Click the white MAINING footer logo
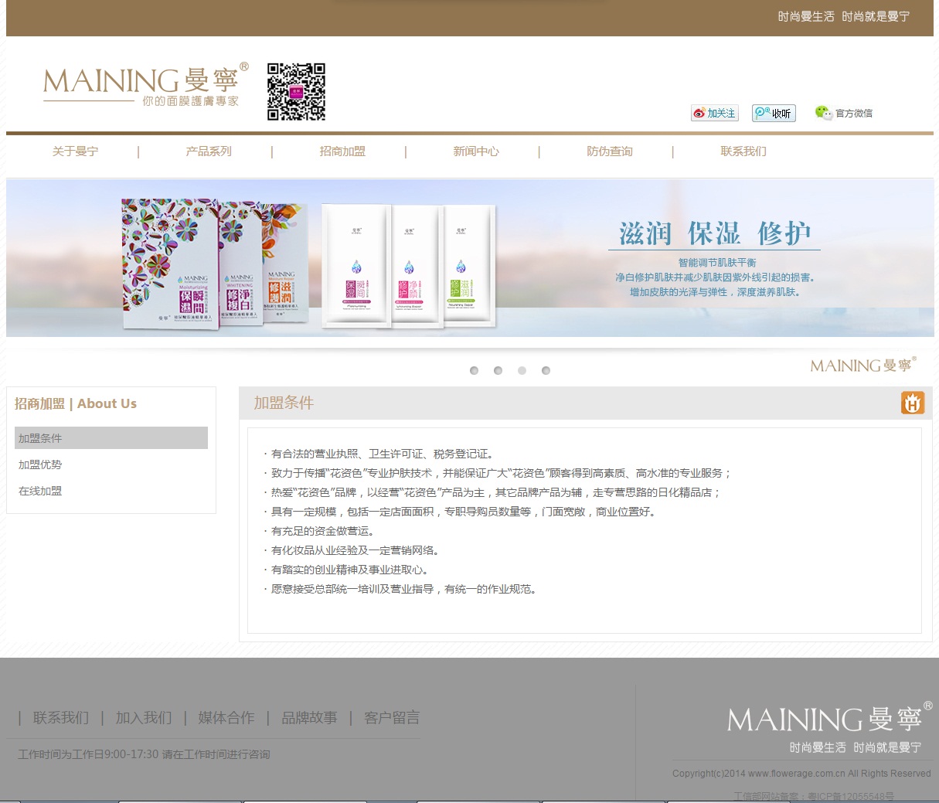Screen dimensions: 939x803 pos(828,720)
